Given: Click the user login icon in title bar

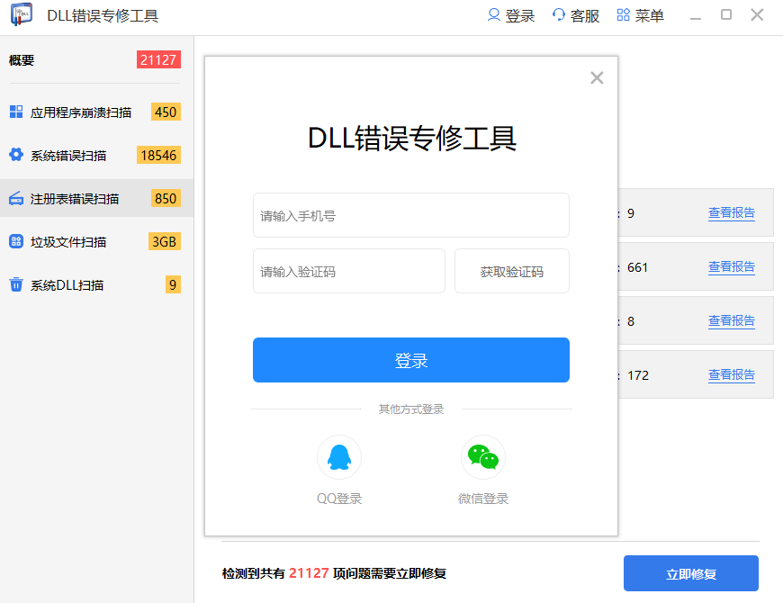Looking at the screenshot, I should pos(493,15).
